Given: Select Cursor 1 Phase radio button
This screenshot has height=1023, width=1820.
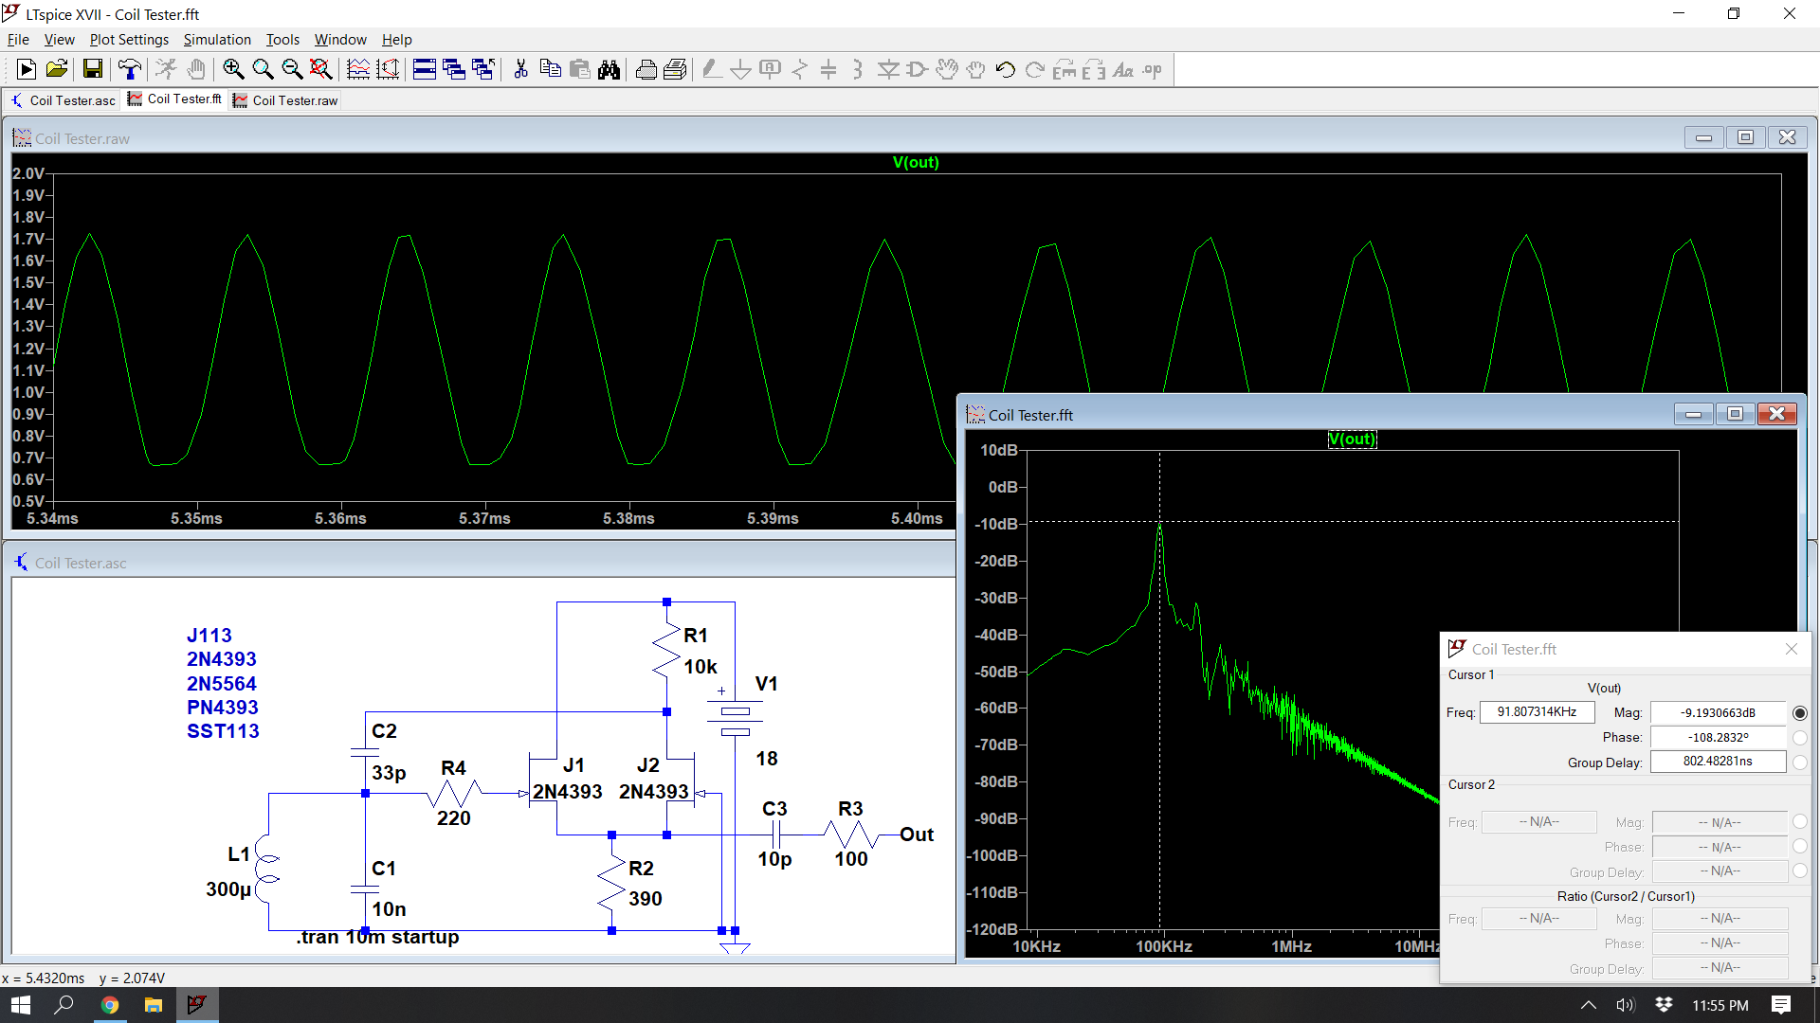Looking at the screenshot, I should [x=1799, y=737].
